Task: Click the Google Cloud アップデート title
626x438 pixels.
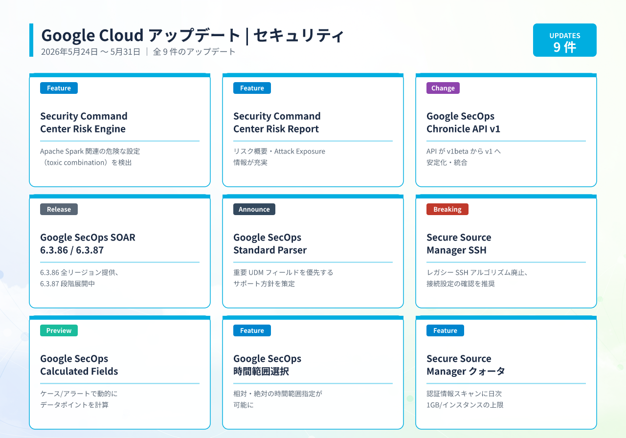Action: [x=193, y=36]
